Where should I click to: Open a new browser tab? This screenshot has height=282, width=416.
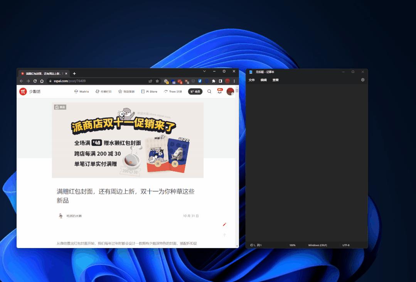(74, 74)
